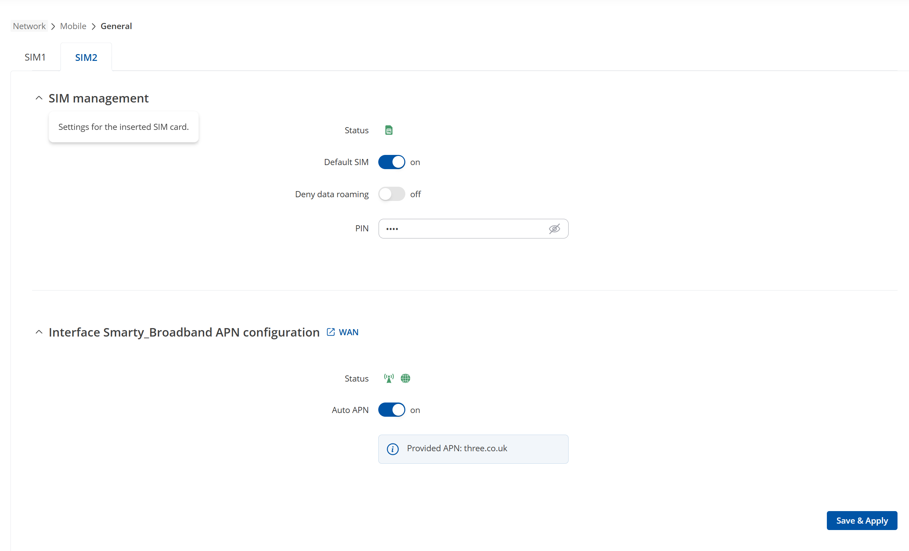Click the Deny data roaming label
The width and height of the screenshot is (909, 551).
tap(332, 194)
